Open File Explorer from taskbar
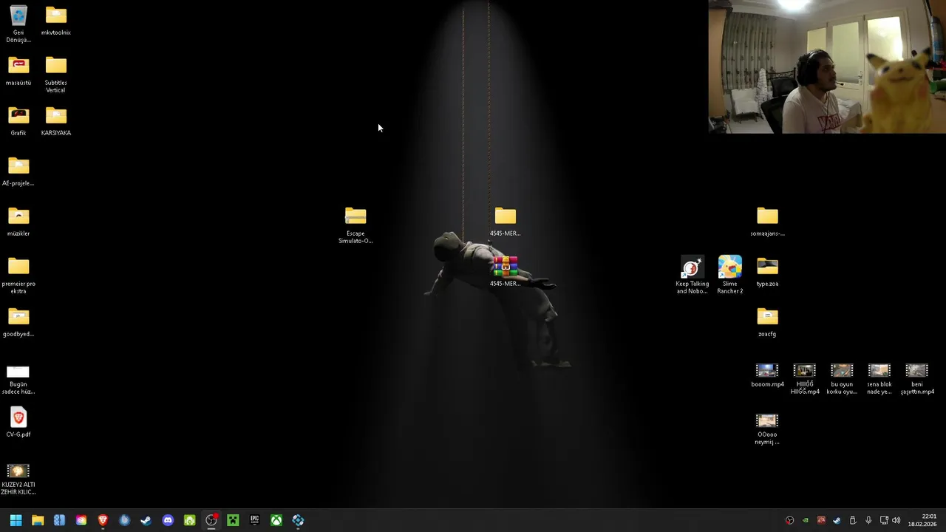This screenshot has height=532, width=946. pyautogui.click(x=38, y=520)
